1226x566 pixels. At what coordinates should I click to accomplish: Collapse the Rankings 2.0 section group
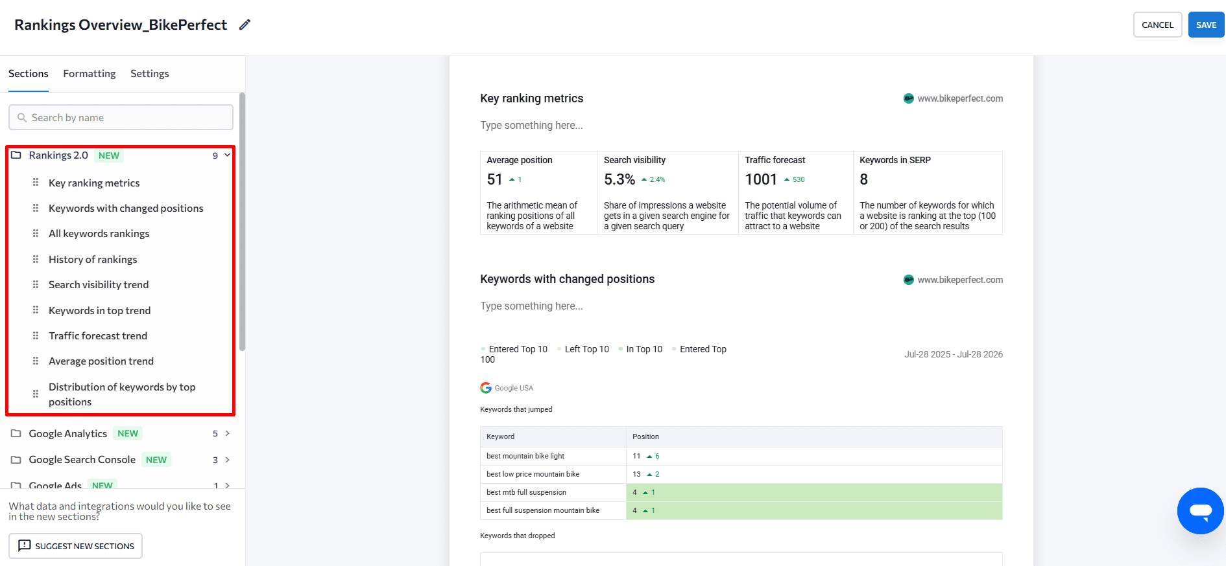pyautogui.click(x=227, y=155)
